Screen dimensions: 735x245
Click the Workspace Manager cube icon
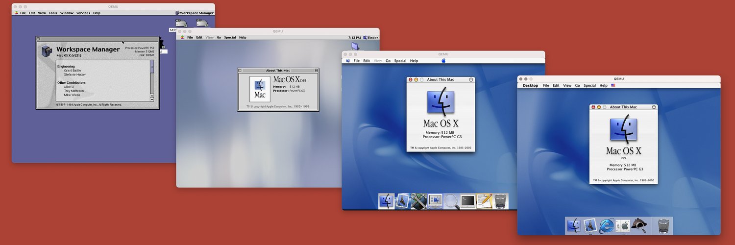click(47, 50)
